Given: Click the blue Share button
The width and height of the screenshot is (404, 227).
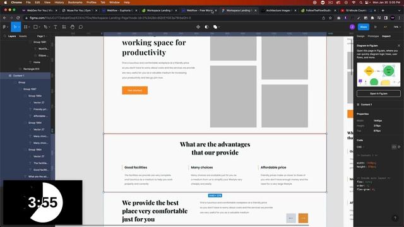Looking at the screenshot, I should click(x=364, y=27).
